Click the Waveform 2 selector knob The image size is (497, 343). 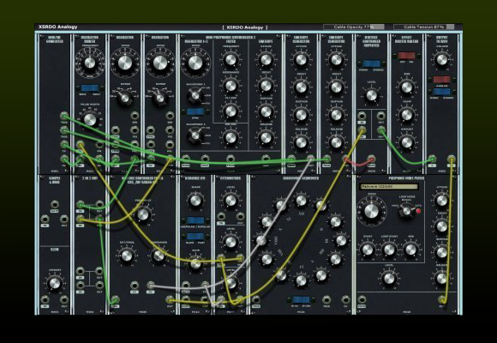[x=195, y=135]
